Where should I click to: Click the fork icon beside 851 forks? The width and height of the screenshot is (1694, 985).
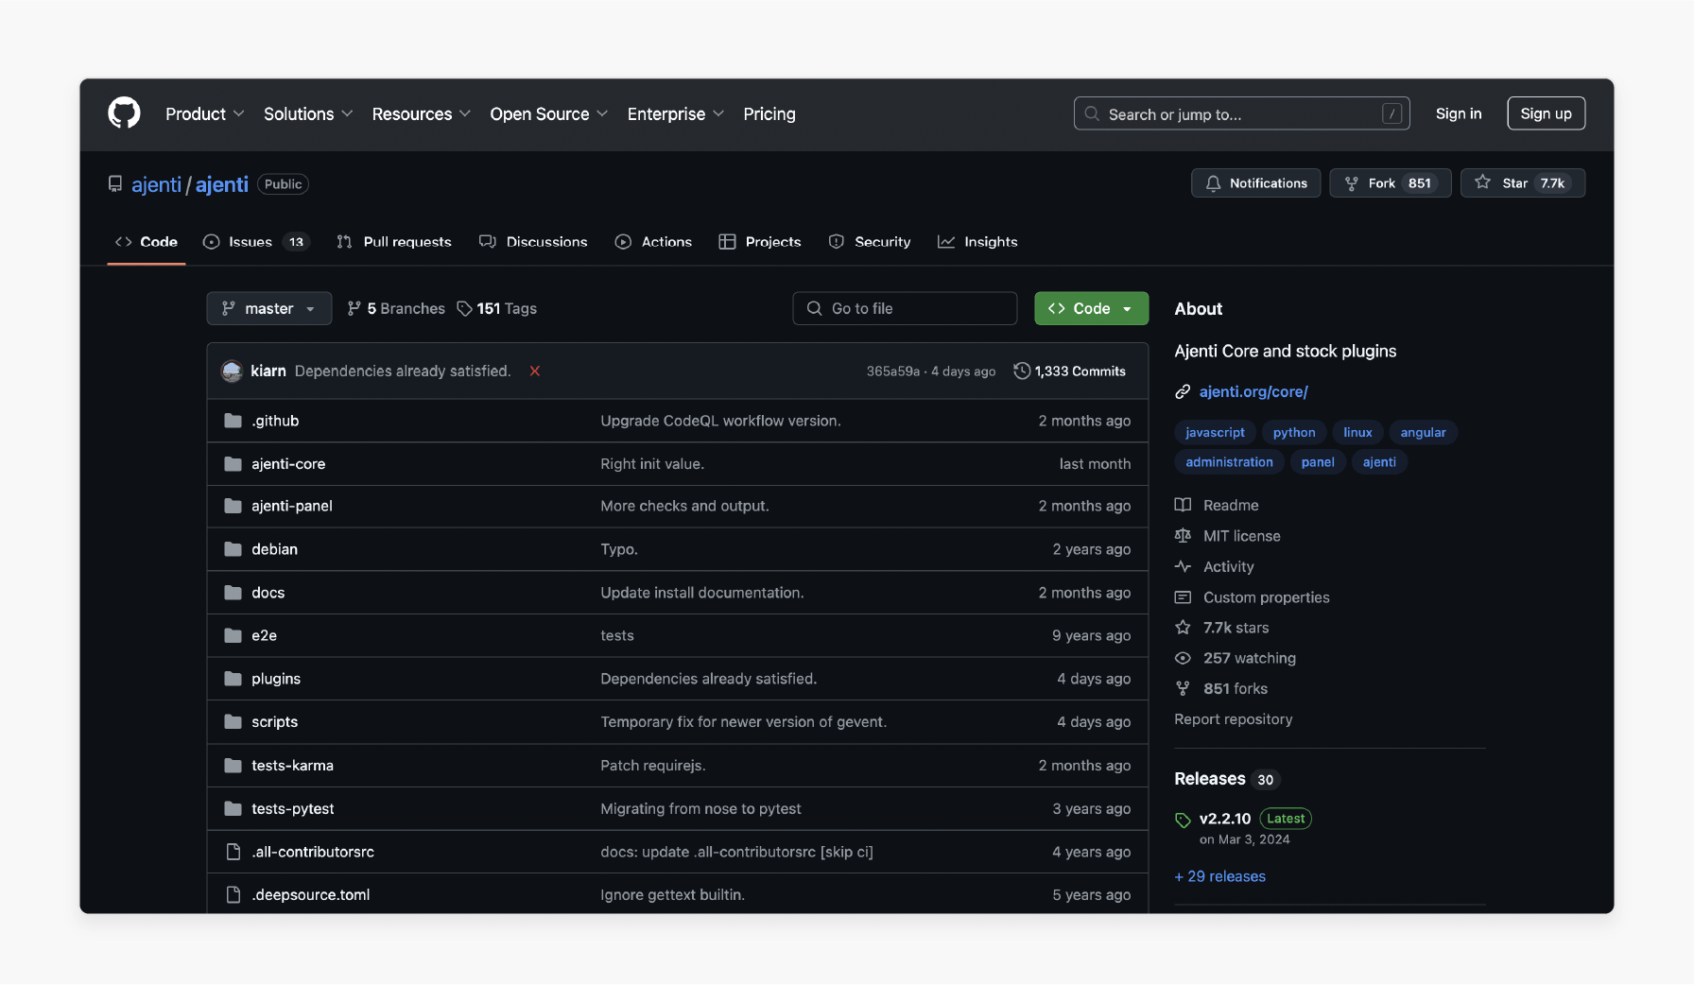[1183, 689]
